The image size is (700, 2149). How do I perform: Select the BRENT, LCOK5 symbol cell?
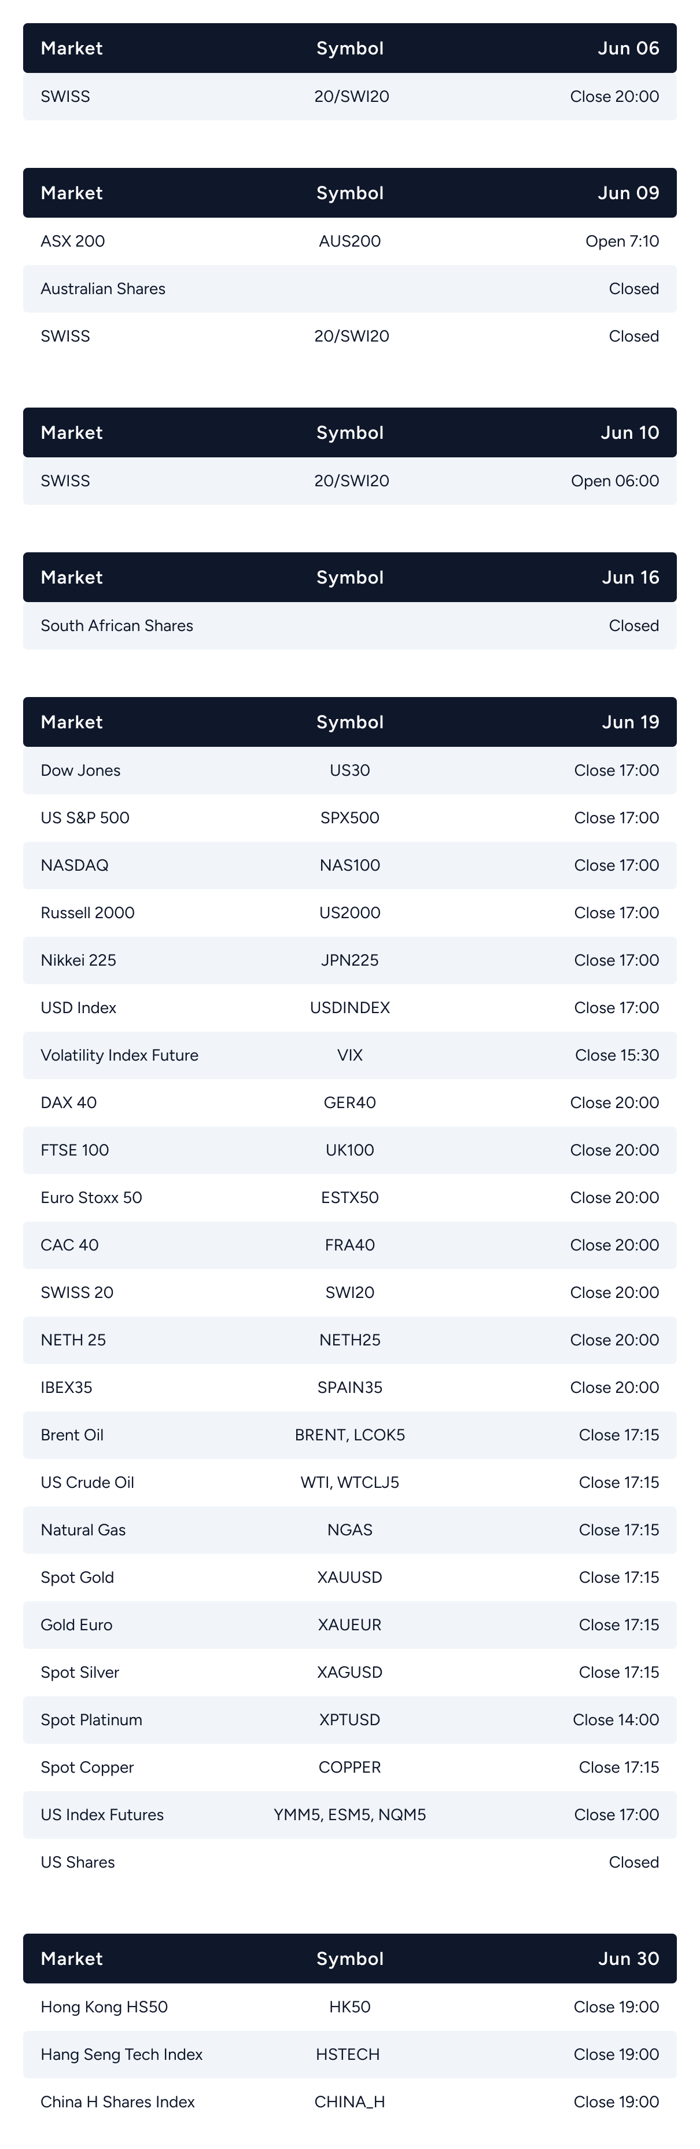[x=349, y=1435]
